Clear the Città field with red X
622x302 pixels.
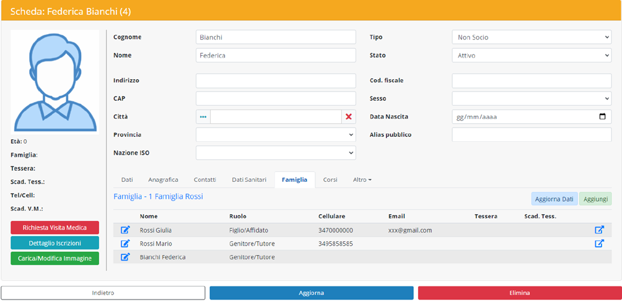click(349, 117)
